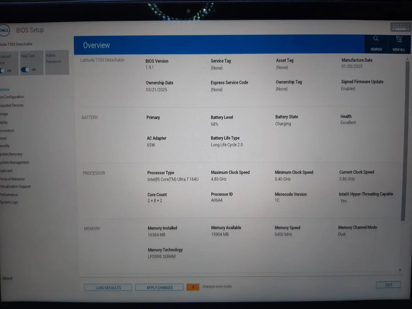This screenshot has height=309, width=412.
Task: Click the Dell logo icon
Action: pyautogui.click(x=5, y=30)
